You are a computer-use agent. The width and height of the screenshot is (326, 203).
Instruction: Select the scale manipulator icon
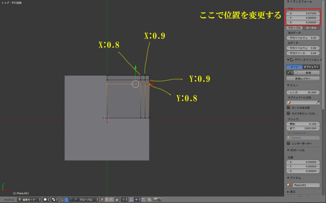75,200
